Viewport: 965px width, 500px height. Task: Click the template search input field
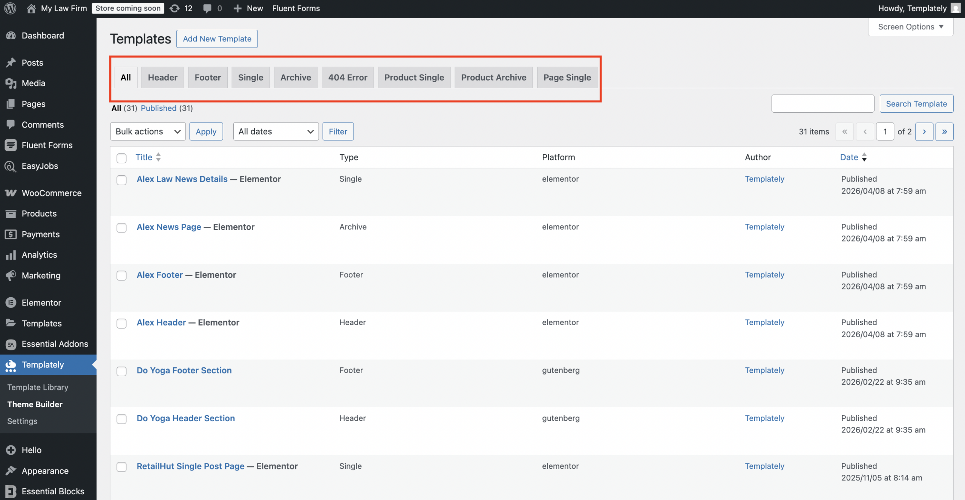click(823, 104)
